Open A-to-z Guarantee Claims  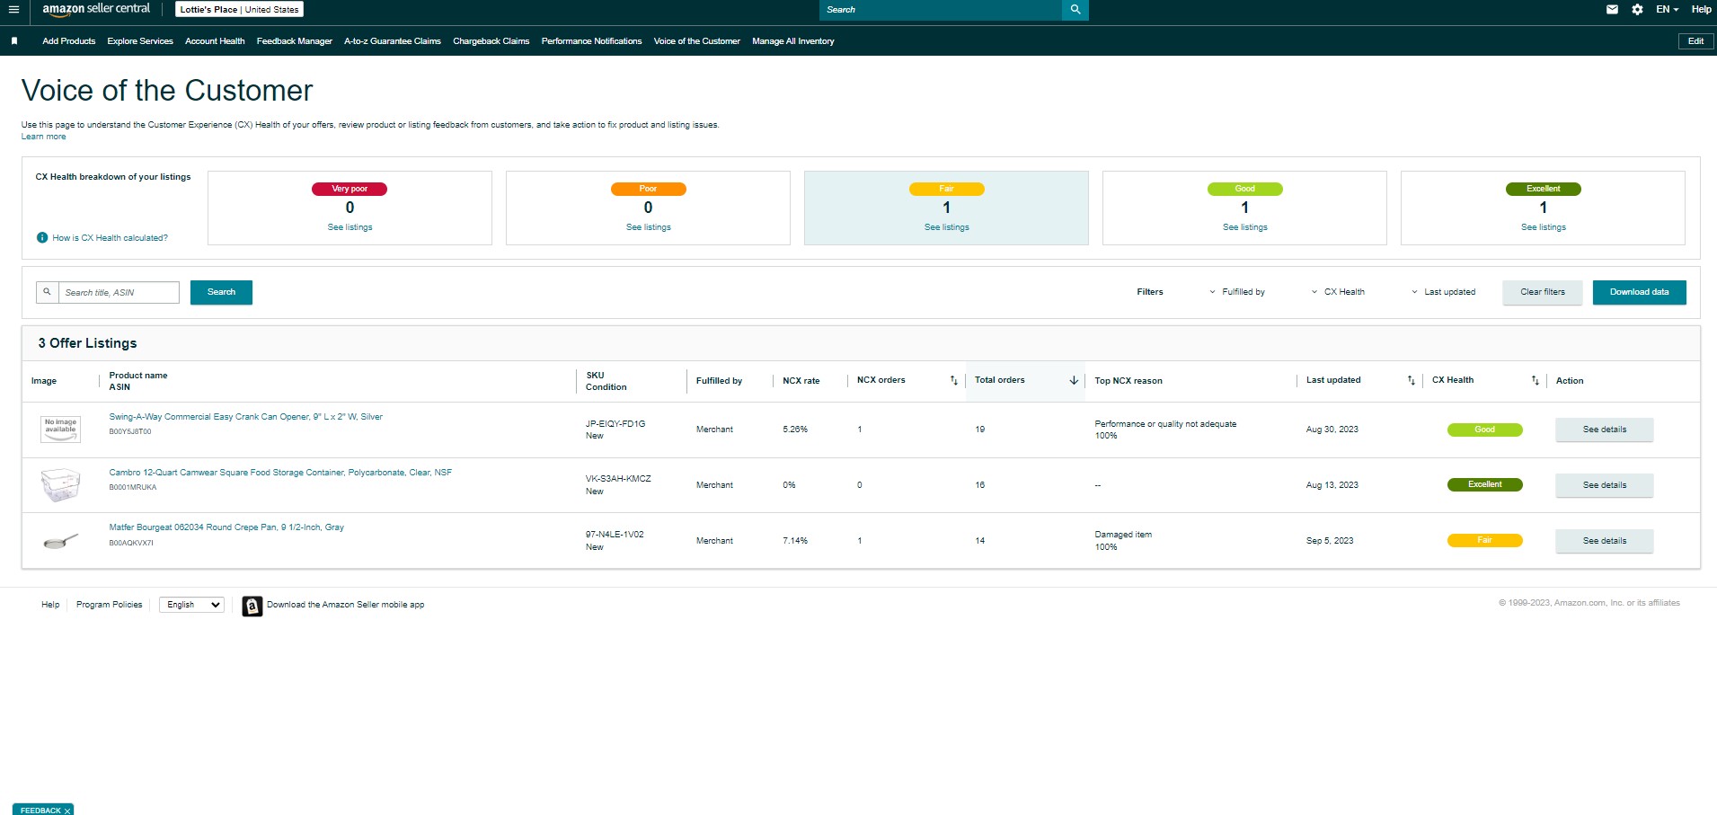tap(393, 41)
